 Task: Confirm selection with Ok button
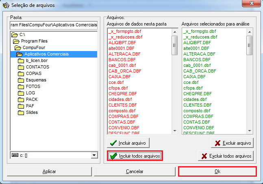(x=217, y=171)
